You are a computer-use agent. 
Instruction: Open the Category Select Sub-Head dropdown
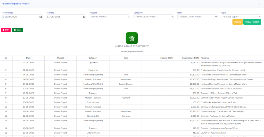tap(154, 17)
